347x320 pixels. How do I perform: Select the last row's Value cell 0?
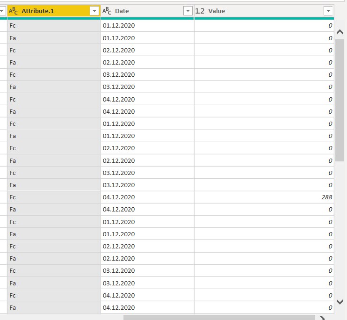(264, 307)
